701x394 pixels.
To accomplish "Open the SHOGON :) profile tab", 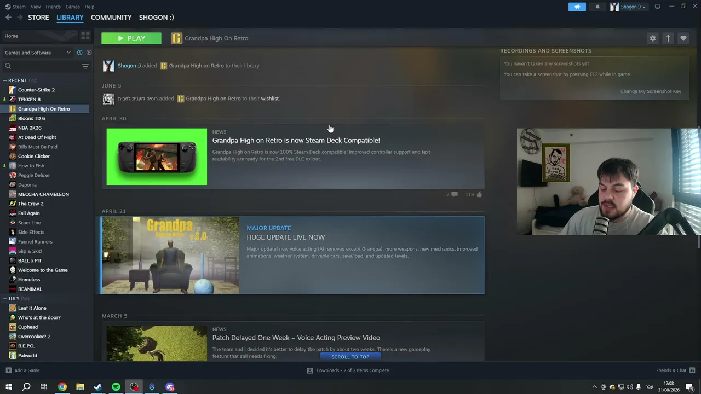I will (156, 18).
